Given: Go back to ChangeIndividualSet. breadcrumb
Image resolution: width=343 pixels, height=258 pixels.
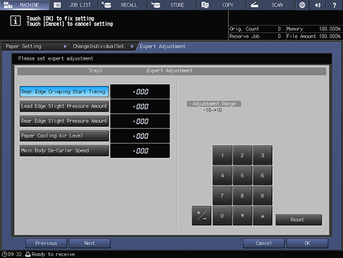Looking at the screenshot, I should point(103,47).
